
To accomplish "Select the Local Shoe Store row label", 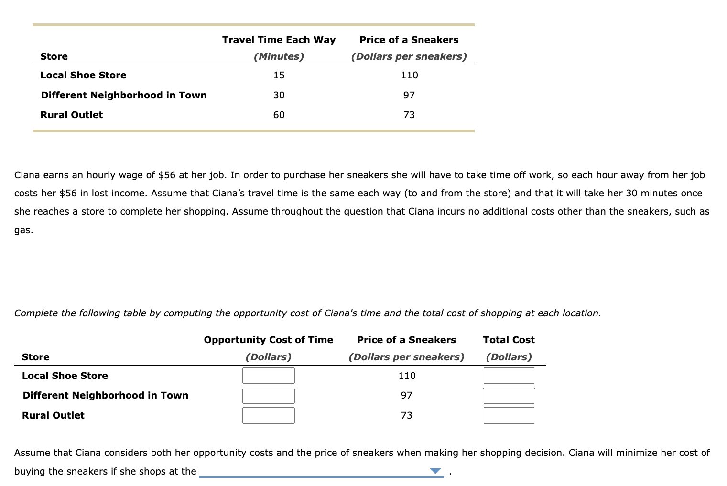I will pyautogui.click(x=65, y=376).
